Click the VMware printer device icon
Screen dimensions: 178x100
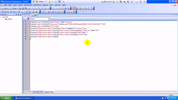coord(125,2)
